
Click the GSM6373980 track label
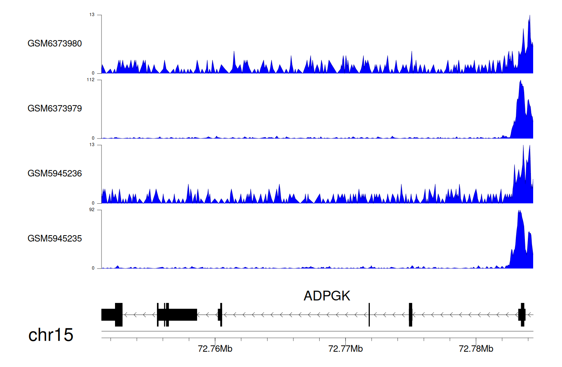point(55,43)
